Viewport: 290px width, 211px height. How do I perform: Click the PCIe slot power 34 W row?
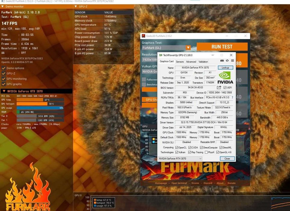[x=103, y=45]
